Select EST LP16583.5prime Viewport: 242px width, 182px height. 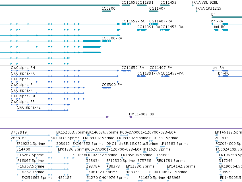click(174, 144)
